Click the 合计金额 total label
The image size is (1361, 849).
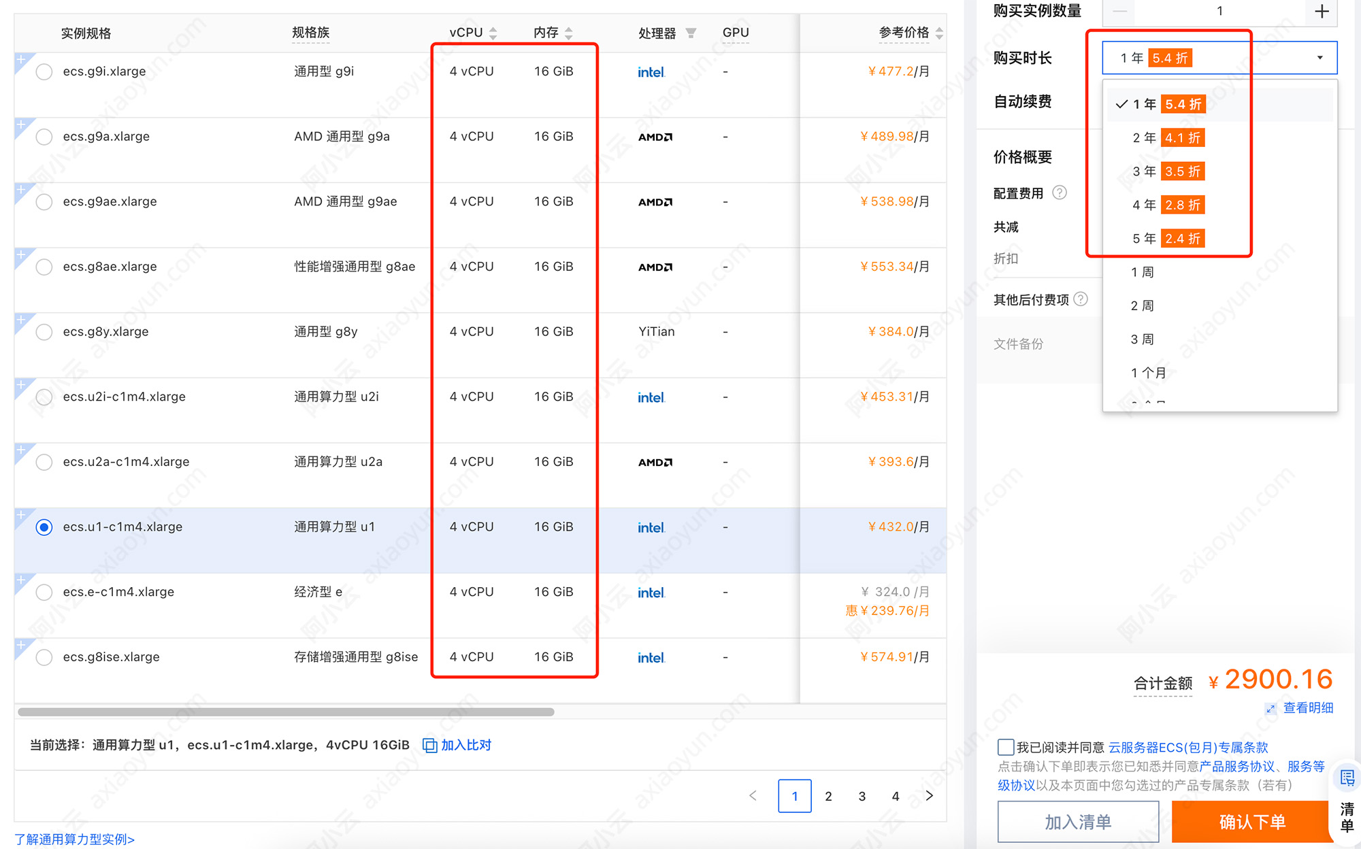(x=1163, y=684)
